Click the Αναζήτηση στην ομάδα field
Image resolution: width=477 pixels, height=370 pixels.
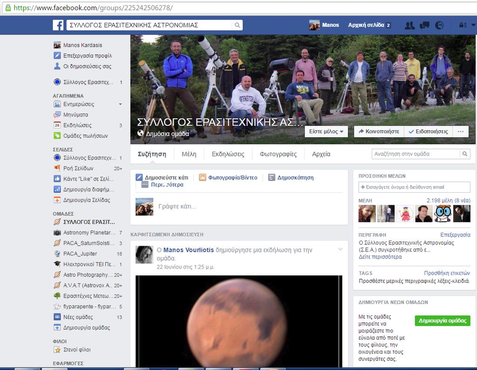[416, 154]
